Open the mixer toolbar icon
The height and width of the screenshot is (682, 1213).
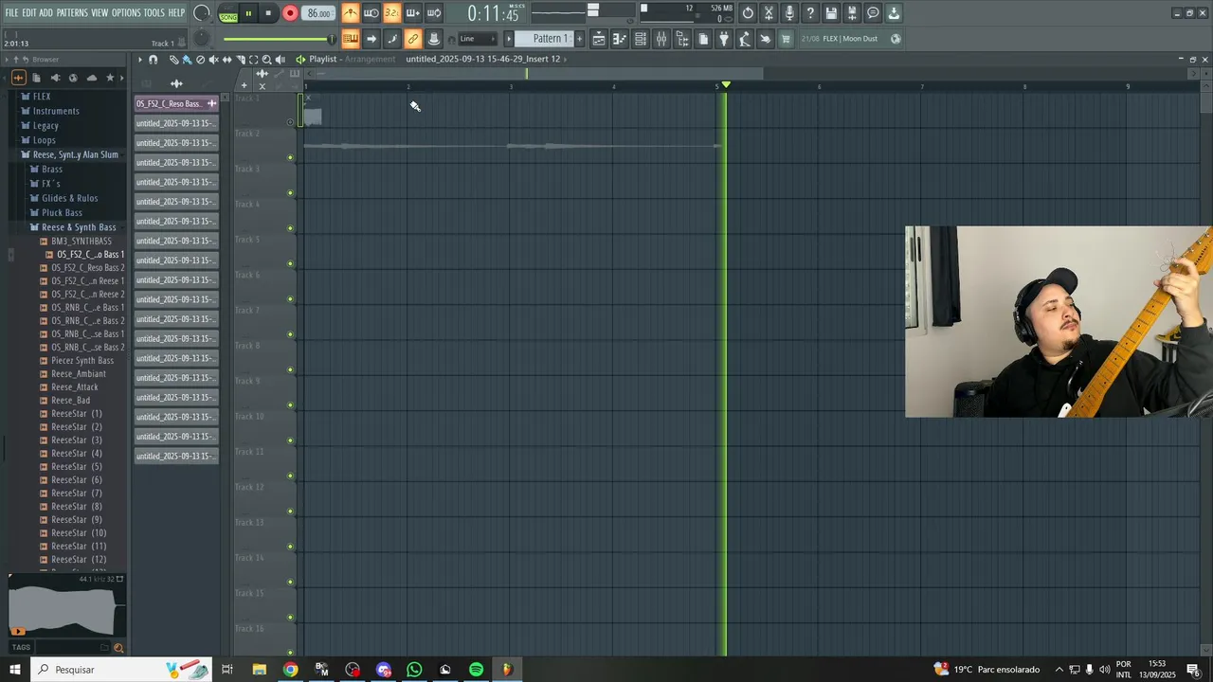click(x=661, y=39)
